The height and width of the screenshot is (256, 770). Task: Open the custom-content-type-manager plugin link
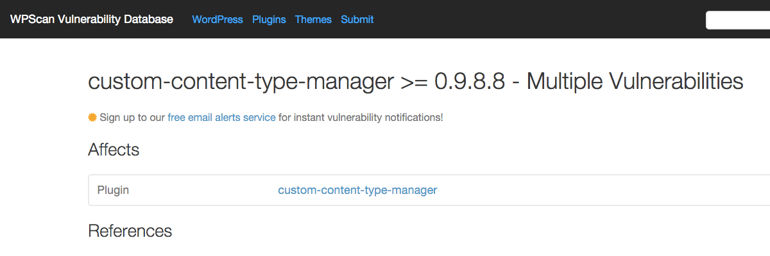(x=357, y=190)
